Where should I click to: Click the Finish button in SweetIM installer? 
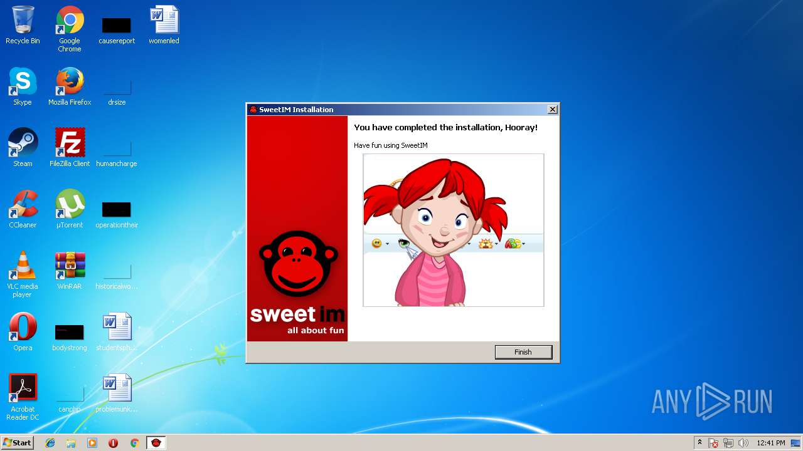pyautogui.click(x=523, y=352)
